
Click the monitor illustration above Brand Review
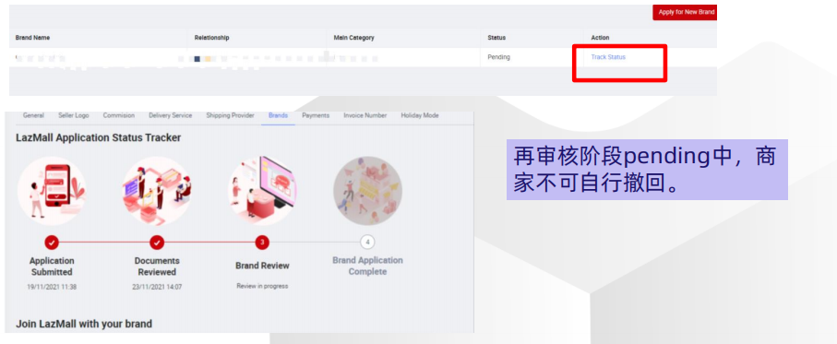point(262,191)
